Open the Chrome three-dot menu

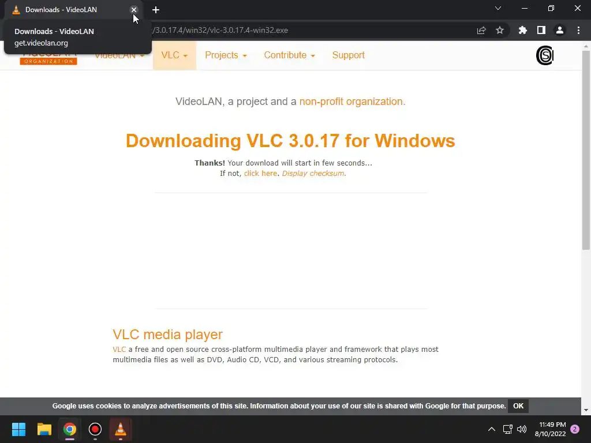point(578,30)
